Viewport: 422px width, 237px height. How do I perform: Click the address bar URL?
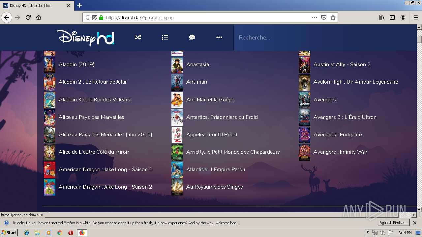[139, 17]
